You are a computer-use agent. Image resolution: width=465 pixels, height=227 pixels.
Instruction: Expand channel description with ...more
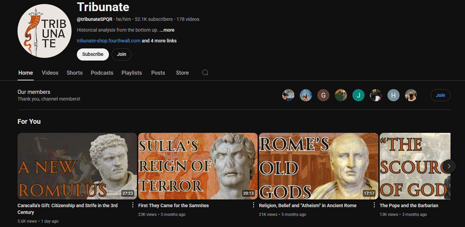[x=167, y=30]
